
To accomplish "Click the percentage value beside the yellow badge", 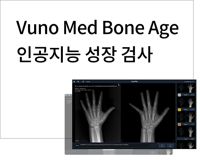I will pyautogui.click(x=192, y=110).
